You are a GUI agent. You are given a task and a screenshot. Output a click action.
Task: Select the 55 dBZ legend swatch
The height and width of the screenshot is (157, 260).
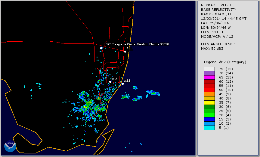(x=209, y=86)
